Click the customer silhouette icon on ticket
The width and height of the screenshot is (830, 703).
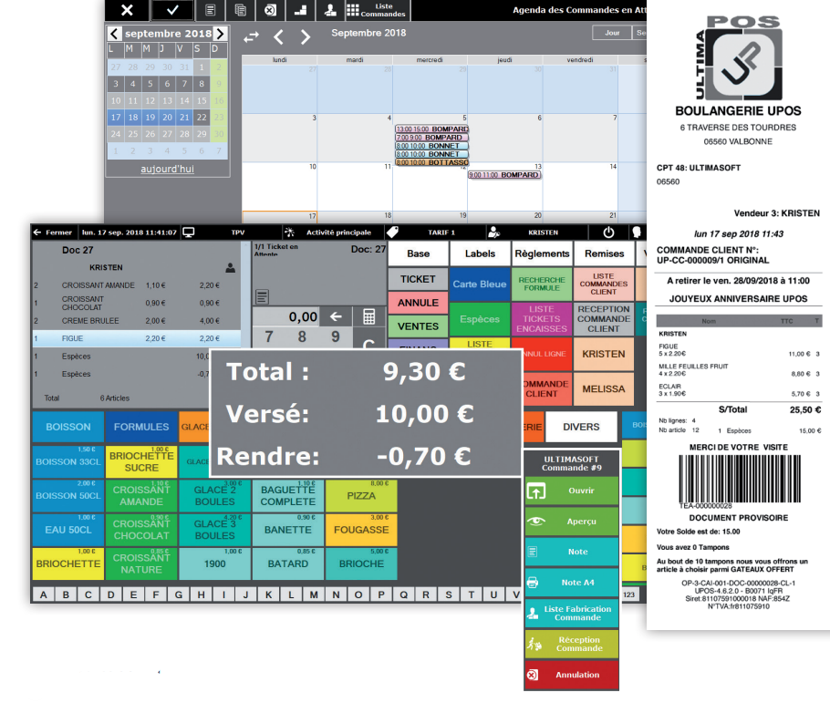pyautogui.click(x=230, y=268)
